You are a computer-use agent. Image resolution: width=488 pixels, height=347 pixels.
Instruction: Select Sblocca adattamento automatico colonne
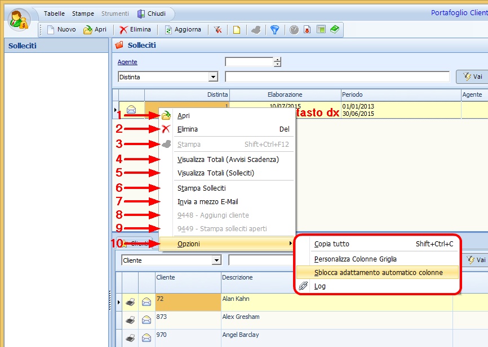378,272
